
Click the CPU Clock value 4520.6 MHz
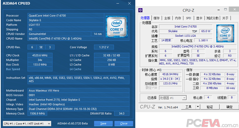tap(40, 55)
